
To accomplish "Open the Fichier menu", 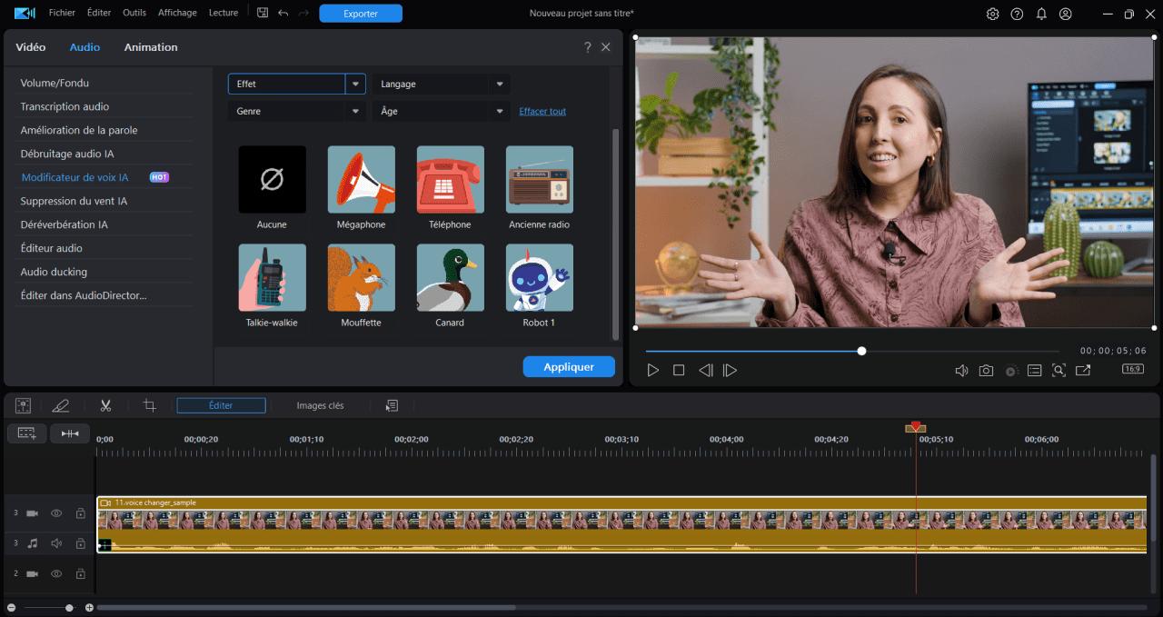I will pos(62,13).
